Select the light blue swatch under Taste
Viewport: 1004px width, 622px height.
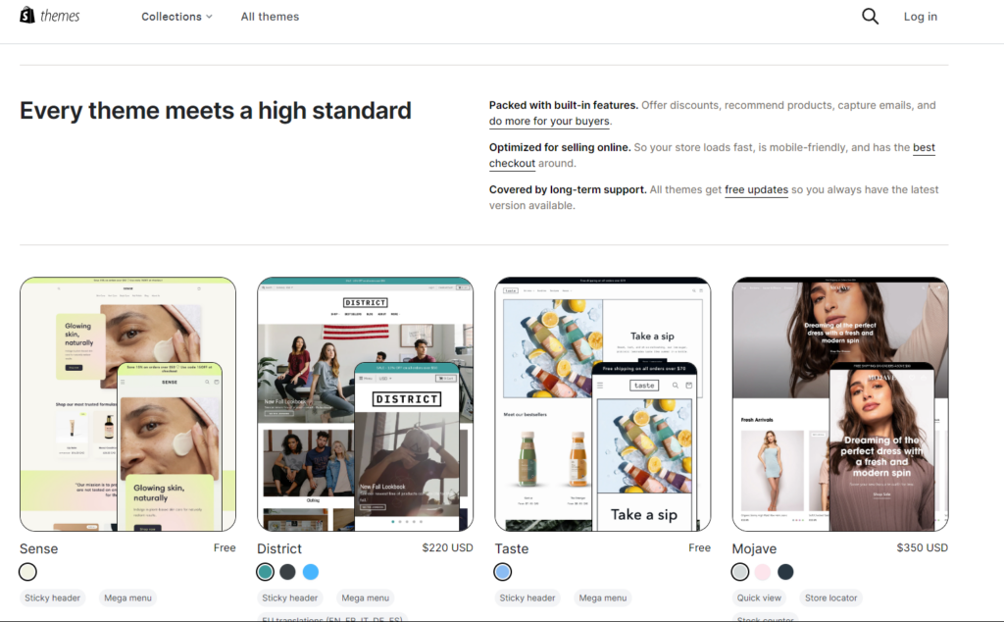(503, 571)
